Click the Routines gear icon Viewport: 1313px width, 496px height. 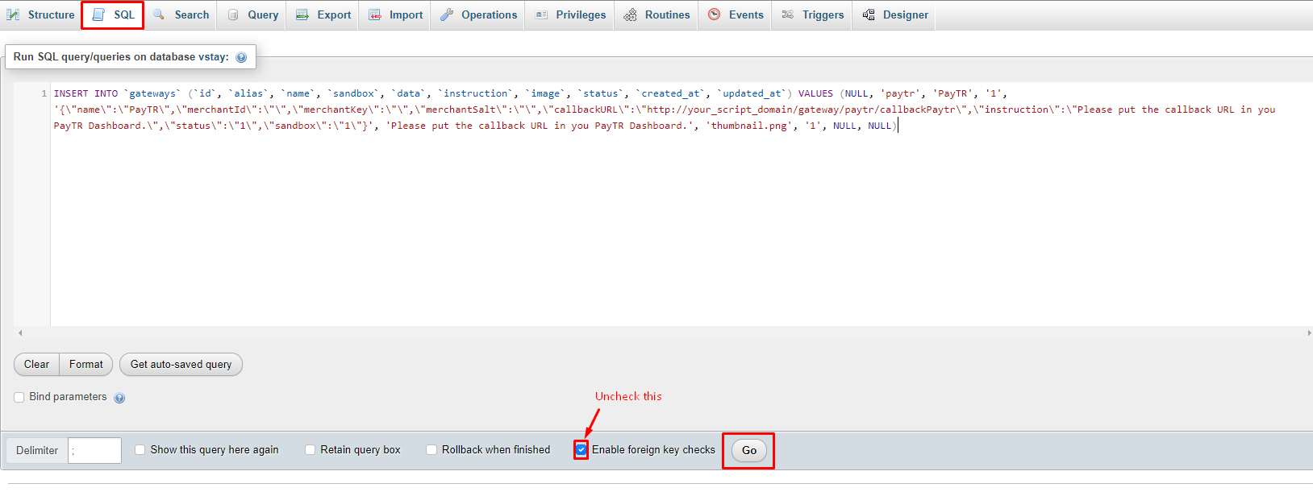[630, 15]
